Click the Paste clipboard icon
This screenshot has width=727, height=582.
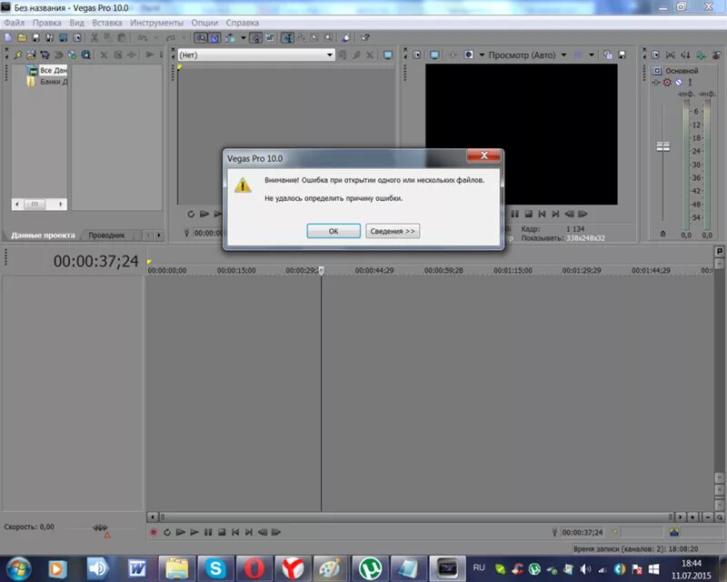coord(122,38)
